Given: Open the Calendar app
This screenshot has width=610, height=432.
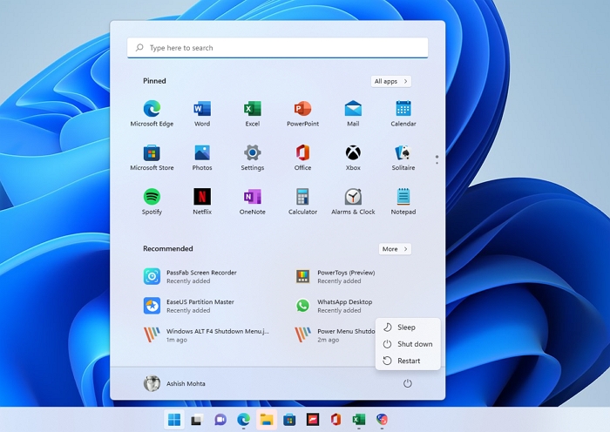Looking at the screenshot, I should [x=403, y=113].
